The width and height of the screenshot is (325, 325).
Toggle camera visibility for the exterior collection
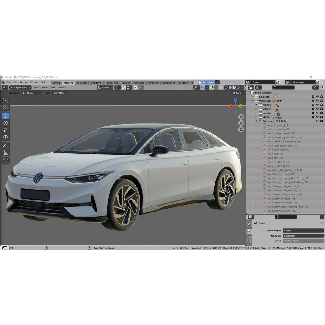point(321,113)
